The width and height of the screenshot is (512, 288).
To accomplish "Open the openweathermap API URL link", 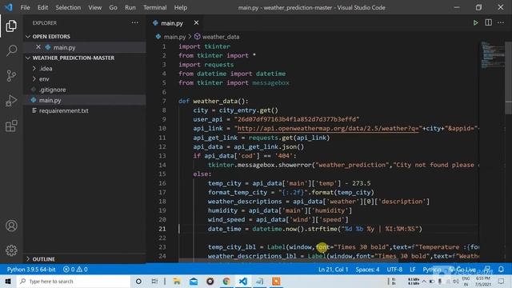I will coord(327,128).
